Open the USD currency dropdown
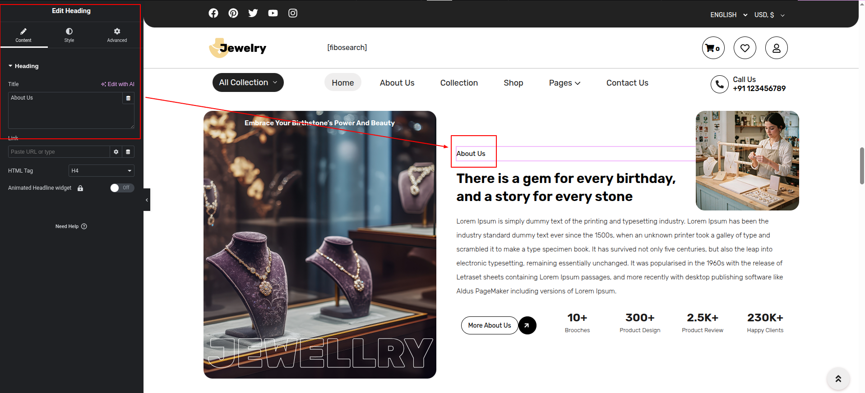Viewport: 865px width, 393px height. click(x=769, y=15)
